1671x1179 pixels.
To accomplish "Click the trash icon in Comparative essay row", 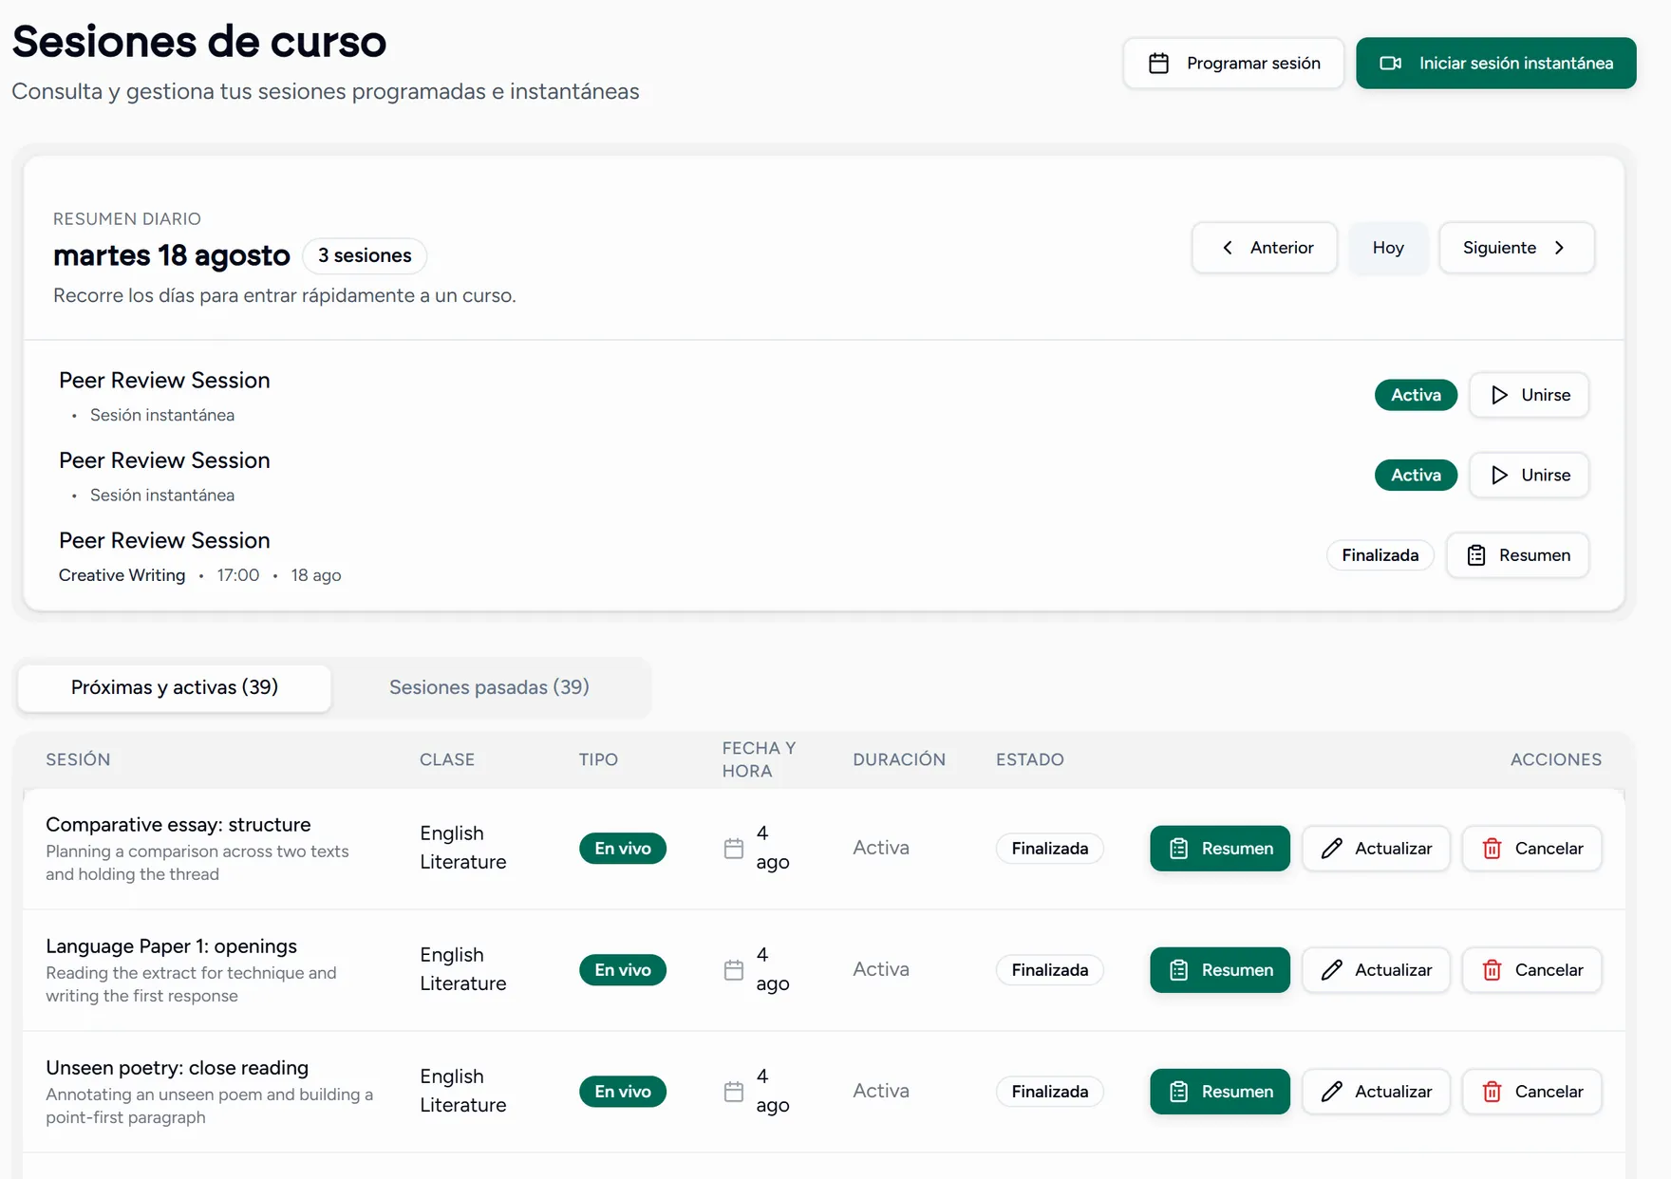I will [1493, 849].
